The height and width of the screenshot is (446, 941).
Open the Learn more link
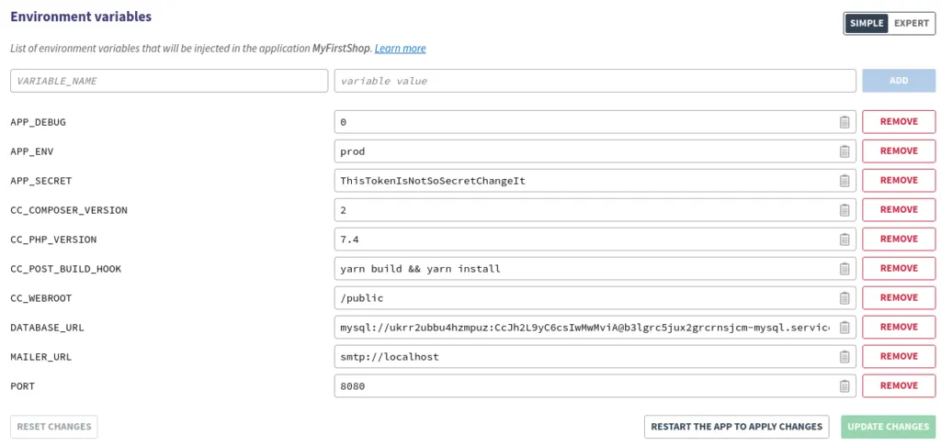pos(400,49)
